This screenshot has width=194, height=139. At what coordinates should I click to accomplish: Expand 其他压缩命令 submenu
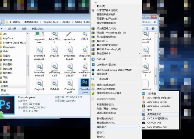click(116, 54)
